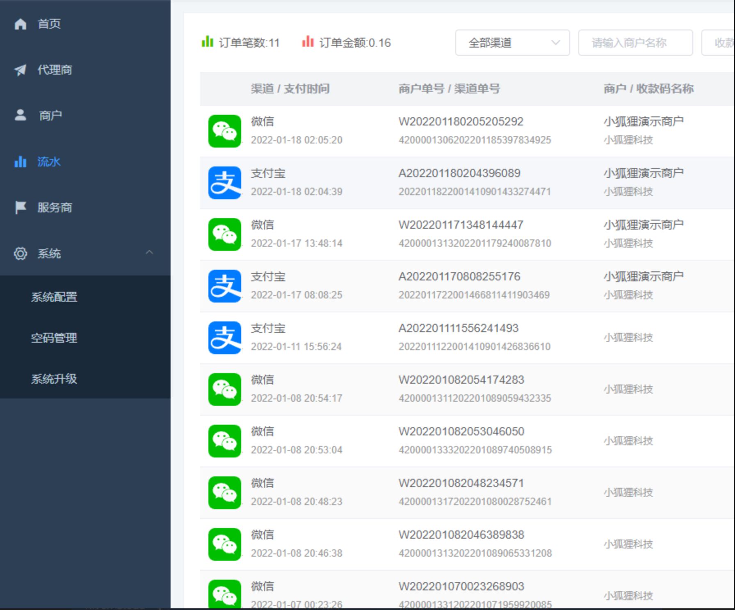
Task: Click merchant order number W202201180205205292
Action: point(461,121)
